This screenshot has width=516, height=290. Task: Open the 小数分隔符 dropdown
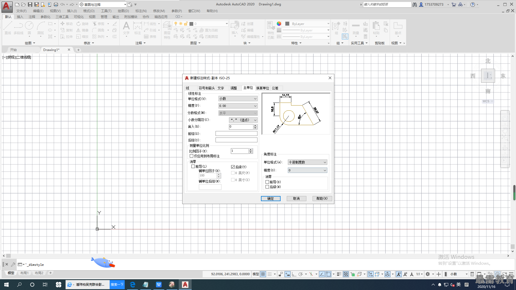(x=243, y=120)
